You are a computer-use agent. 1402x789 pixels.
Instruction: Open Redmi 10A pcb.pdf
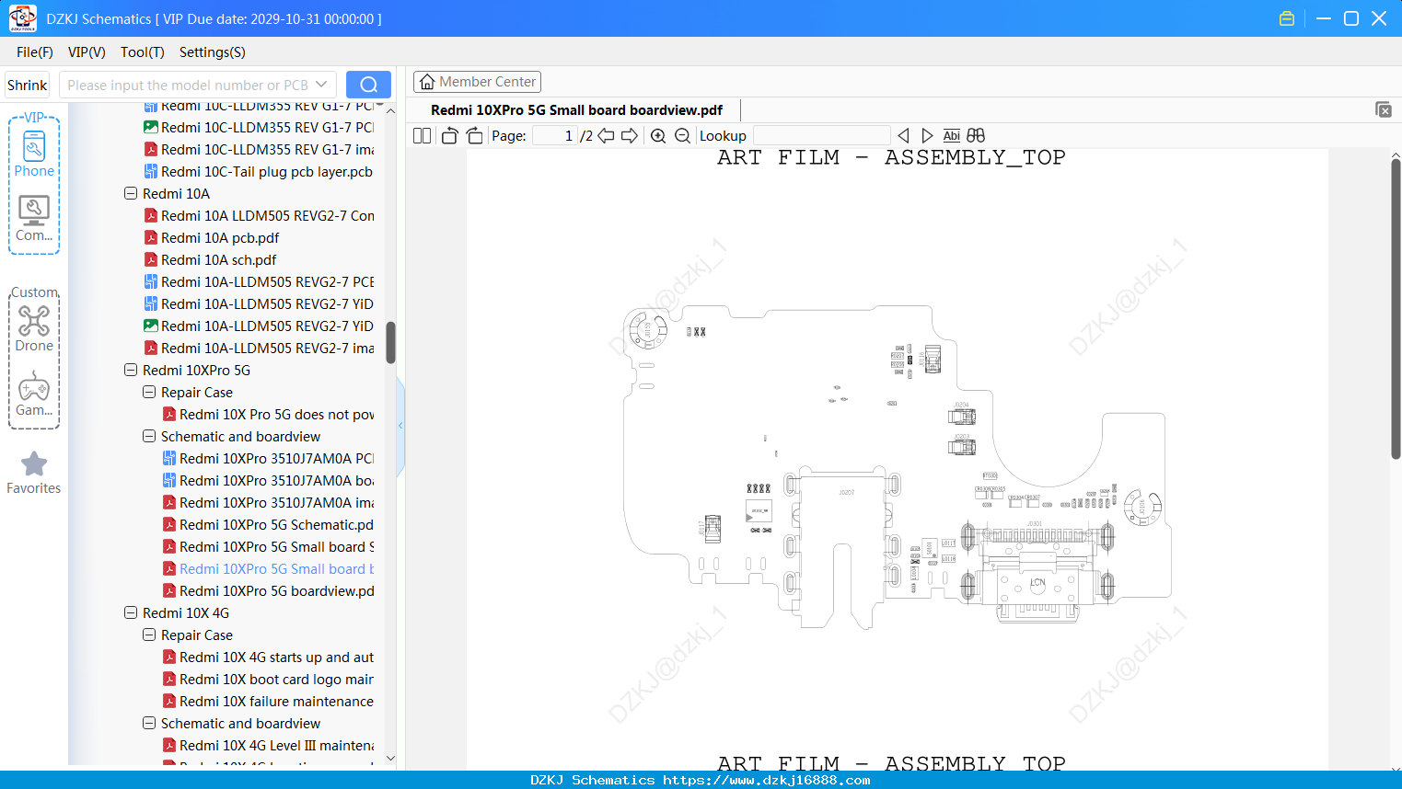220,237
